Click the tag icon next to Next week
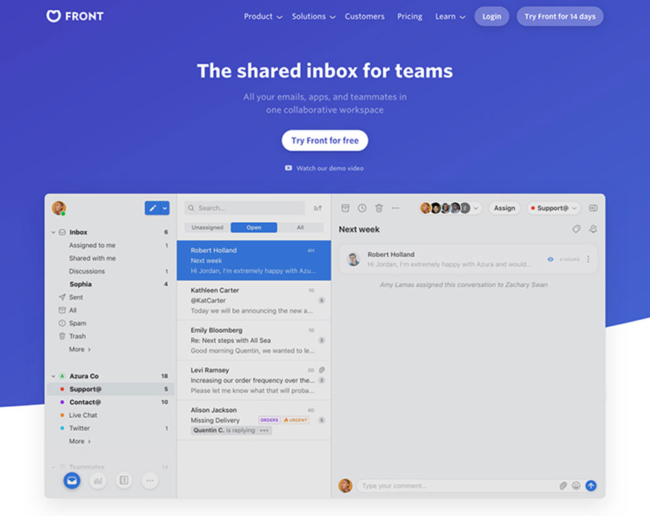This screenshot has width=650, height=516. [x=576, y=229]
